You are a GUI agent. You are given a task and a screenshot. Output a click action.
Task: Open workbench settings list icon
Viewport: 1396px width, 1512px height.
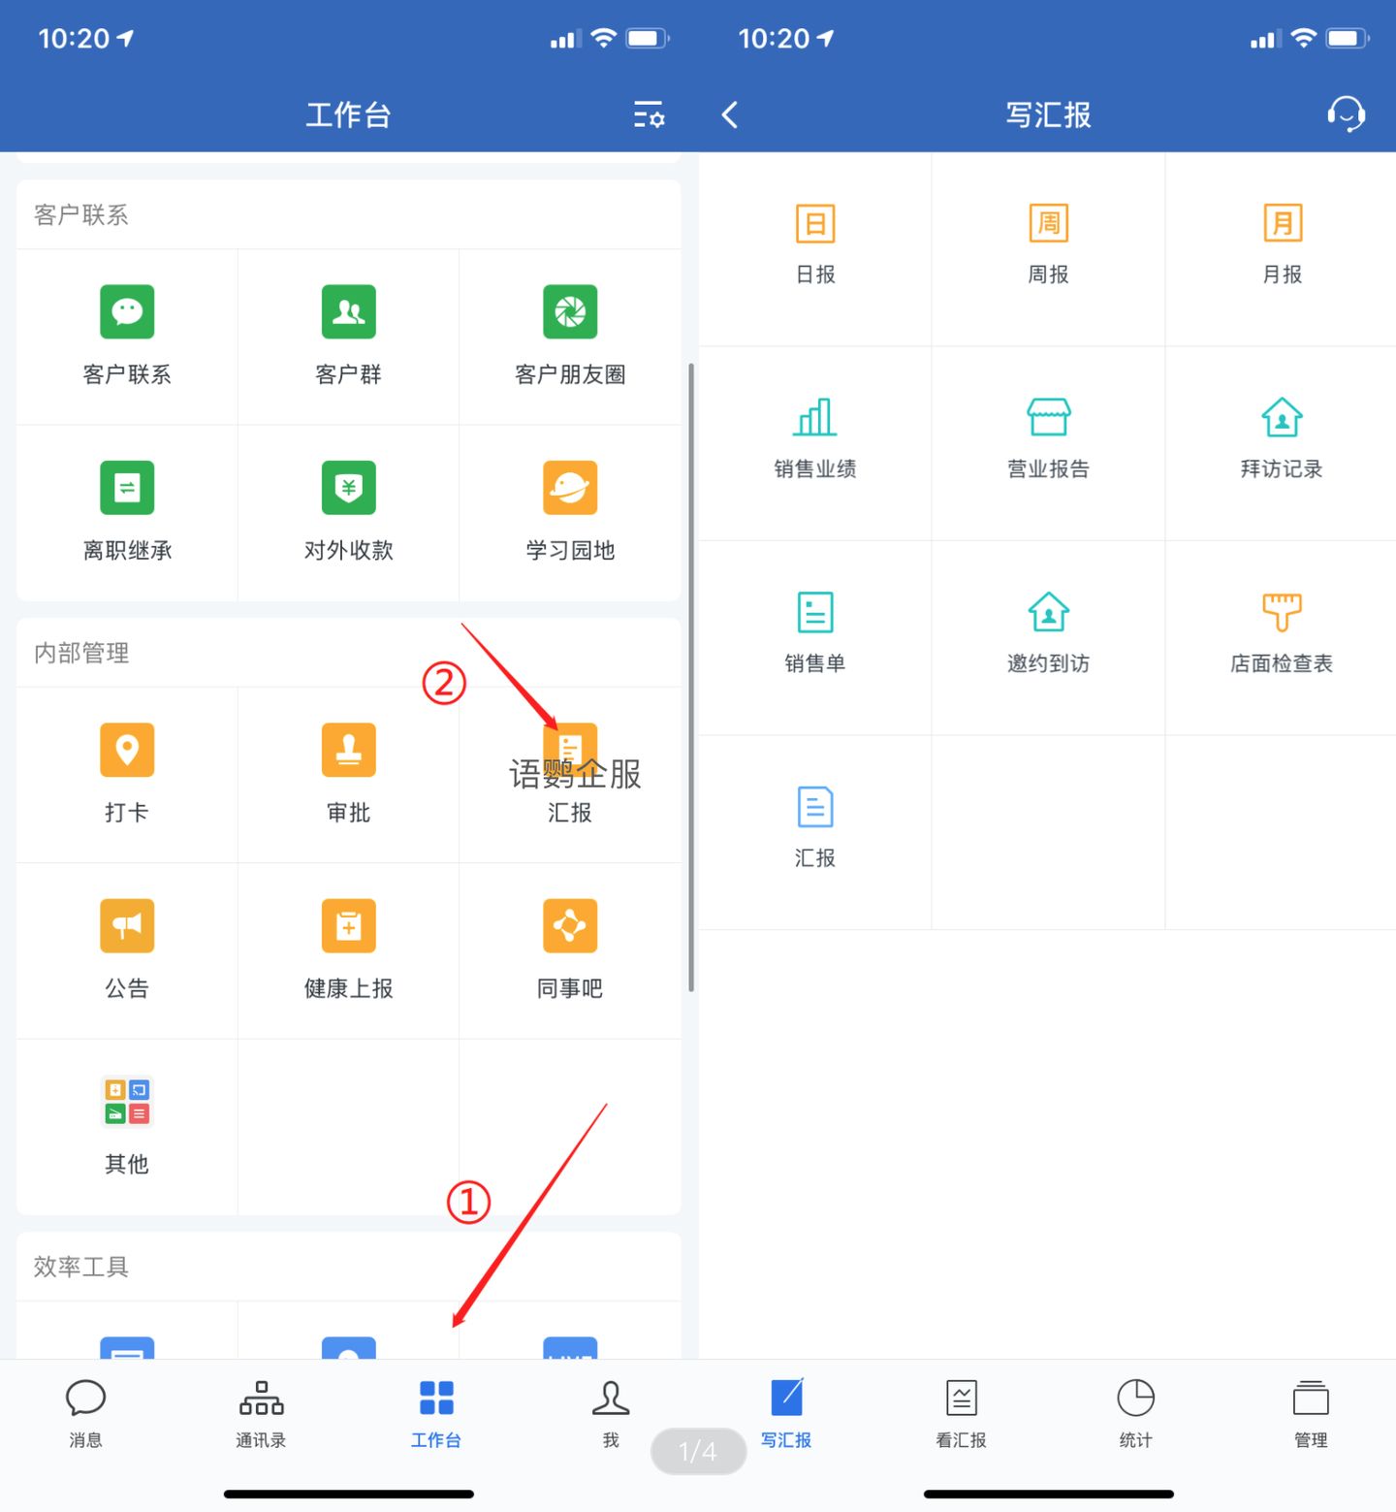click(x=649, y=114)
